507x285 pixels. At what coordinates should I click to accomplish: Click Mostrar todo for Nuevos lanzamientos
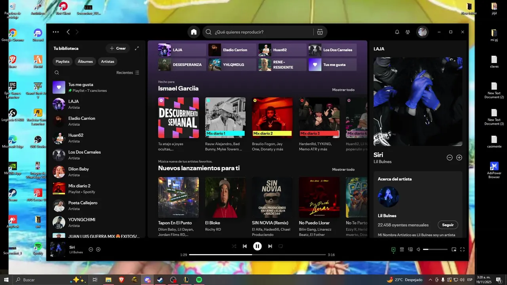point(343,169)
